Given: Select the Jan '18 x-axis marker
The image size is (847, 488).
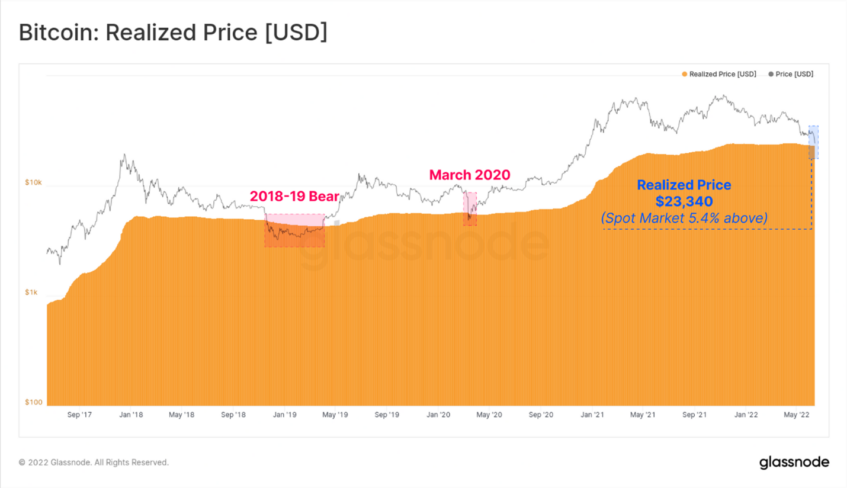Looking at the screenshot, I should (130, 415).
